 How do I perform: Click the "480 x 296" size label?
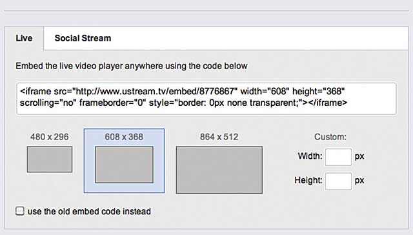pos(49,137)
